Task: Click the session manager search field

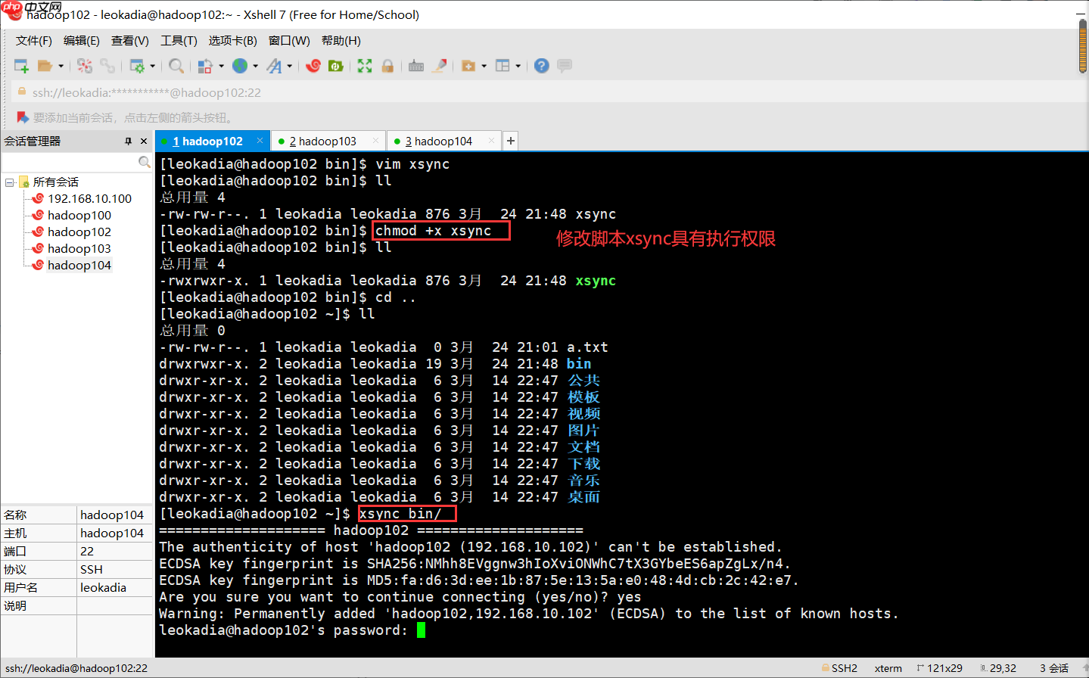Action: pyautogui.click(x=70, y=162)
